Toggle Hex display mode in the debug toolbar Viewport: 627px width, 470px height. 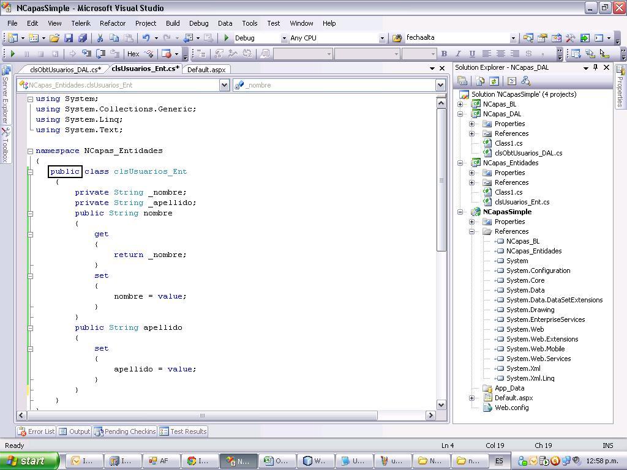coord(133,53)
